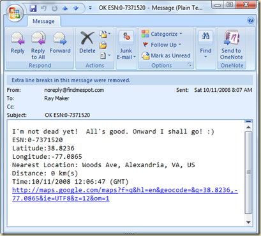Click the Nearest Location Woods Ave line
The image size is (261, 236).
(x=103, y=165)
